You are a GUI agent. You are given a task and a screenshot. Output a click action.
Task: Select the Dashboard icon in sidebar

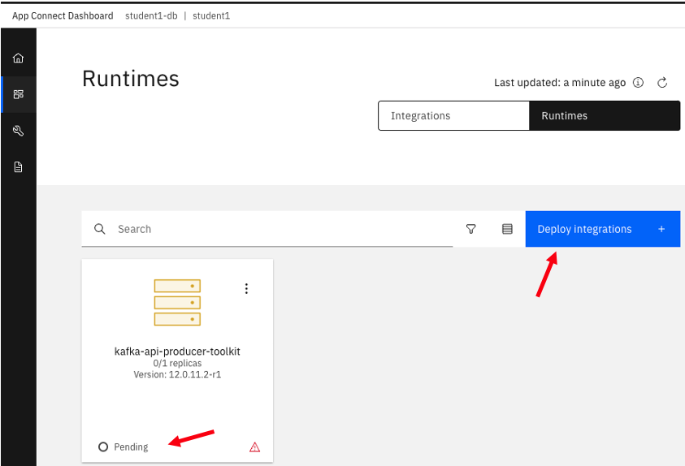pos(18,94)
